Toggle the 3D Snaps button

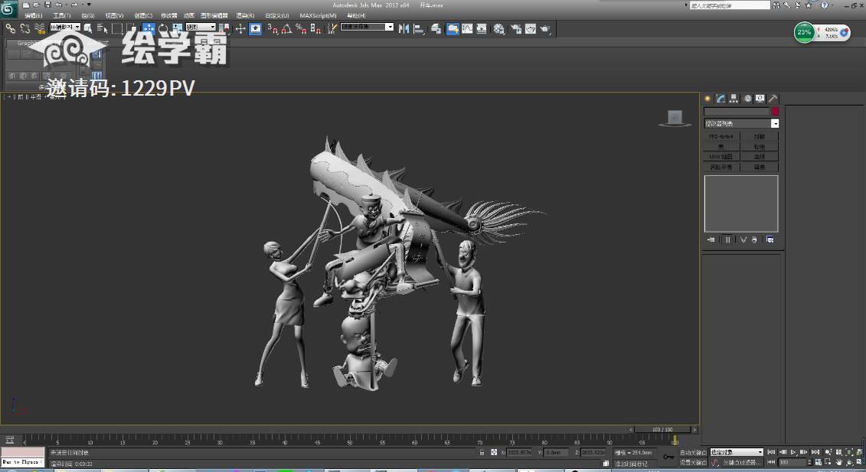[272, 28]
